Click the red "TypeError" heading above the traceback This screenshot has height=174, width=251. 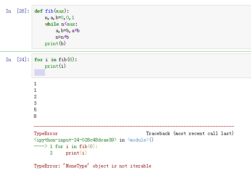tap(46, 133)
